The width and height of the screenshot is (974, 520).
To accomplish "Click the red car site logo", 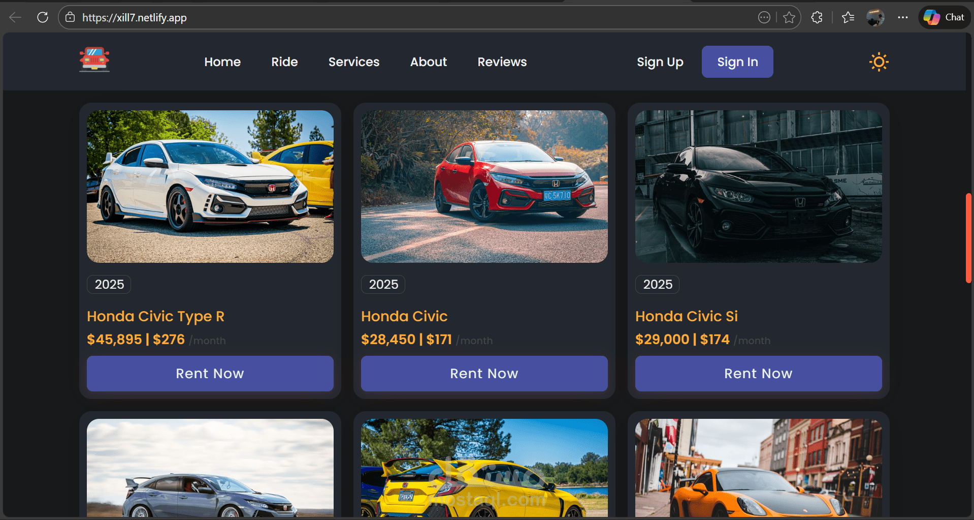I will 94,60.
